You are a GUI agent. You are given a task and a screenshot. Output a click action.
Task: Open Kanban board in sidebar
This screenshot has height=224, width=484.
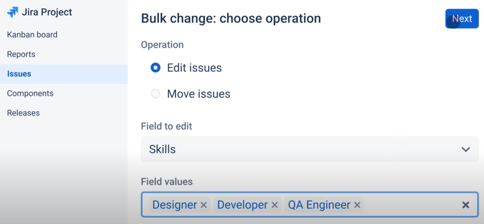(32, 35)
